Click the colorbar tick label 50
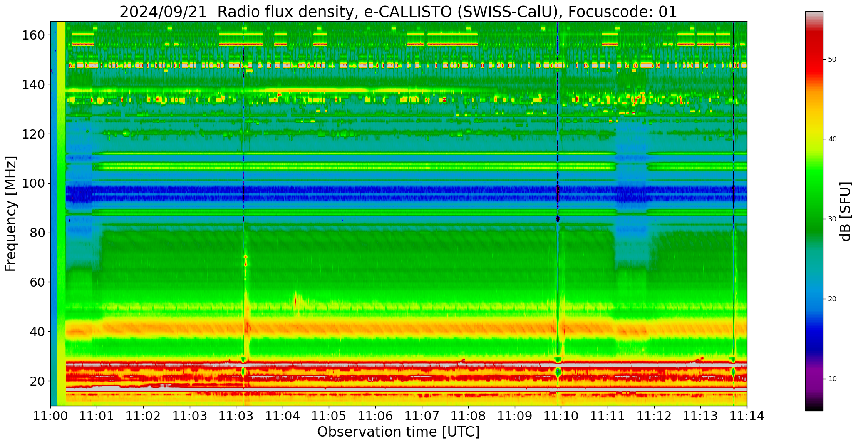 pos(832,60)
